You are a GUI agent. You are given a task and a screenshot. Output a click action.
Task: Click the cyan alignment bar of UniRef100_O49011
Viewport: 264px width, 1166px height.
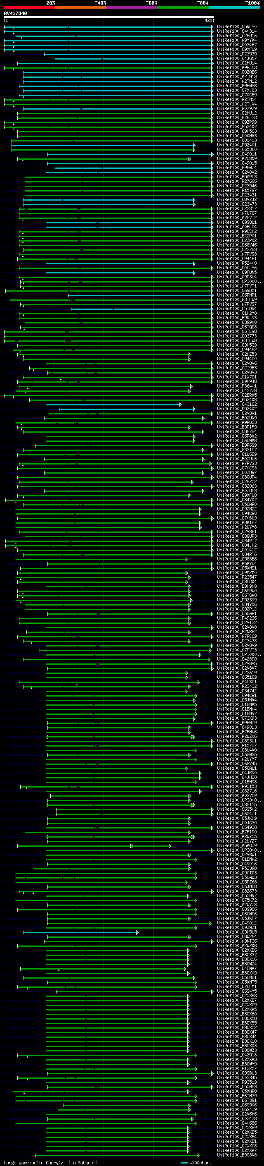coord(130,154)
